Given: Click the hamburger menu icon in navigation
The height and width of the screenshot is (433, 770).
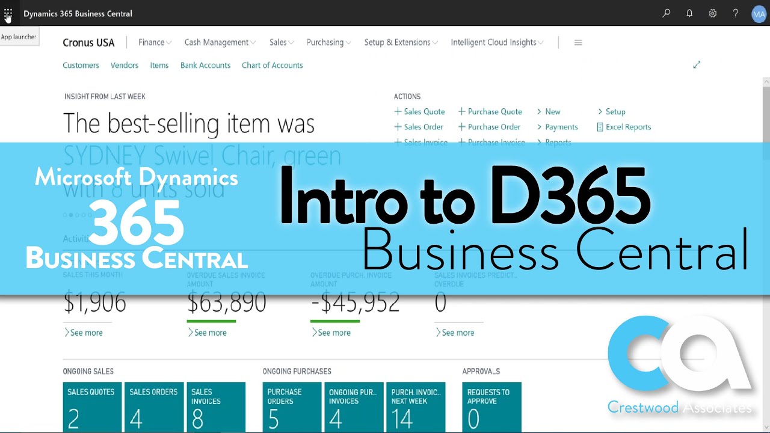Looking at the screenshot, I should coord(578,43).
